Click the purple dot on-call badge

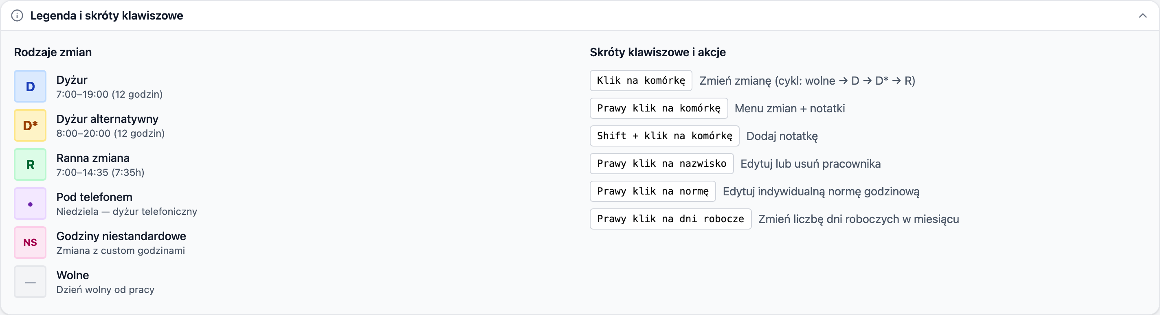pyautogui.click(x=30, y=204)
